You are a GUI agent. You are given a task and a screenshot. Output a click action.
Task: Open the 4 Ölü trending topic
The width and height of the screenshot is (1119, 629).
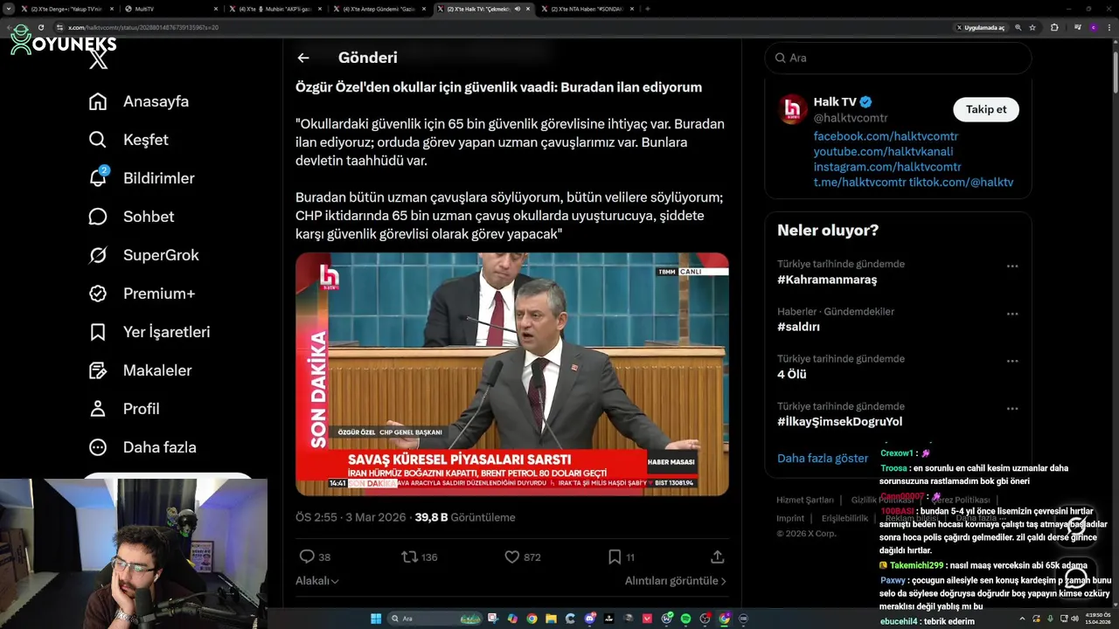pyautogui.click(x=792, y=374)
